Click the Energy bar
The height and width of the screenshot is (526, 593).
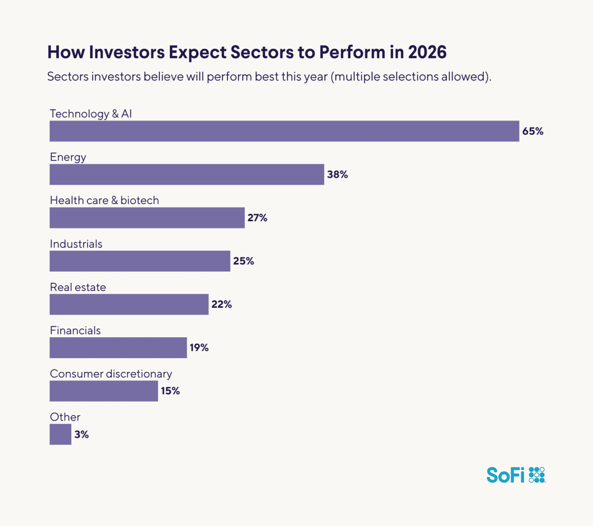187,174
